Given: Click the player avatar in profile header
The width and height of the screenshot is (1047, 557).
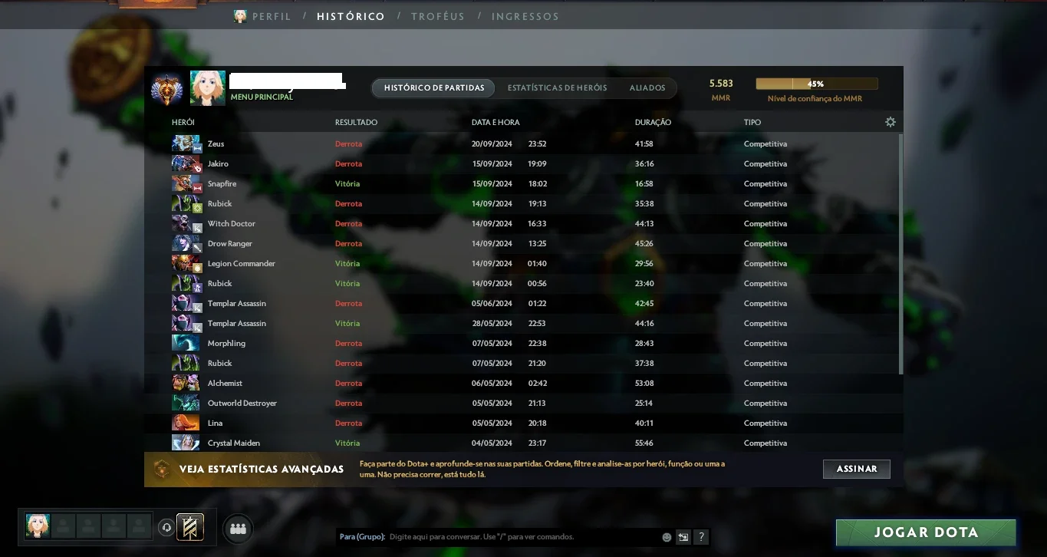Looking at the screenshot, I should click(x=208, y=88).
